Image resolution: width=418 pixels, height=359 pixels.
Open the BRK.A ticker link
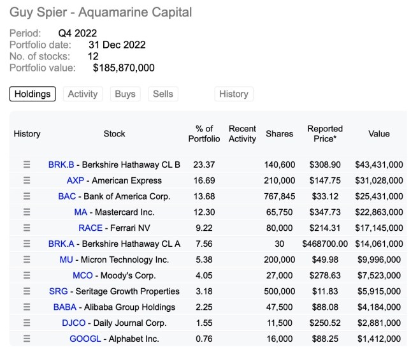coord(61,244)
